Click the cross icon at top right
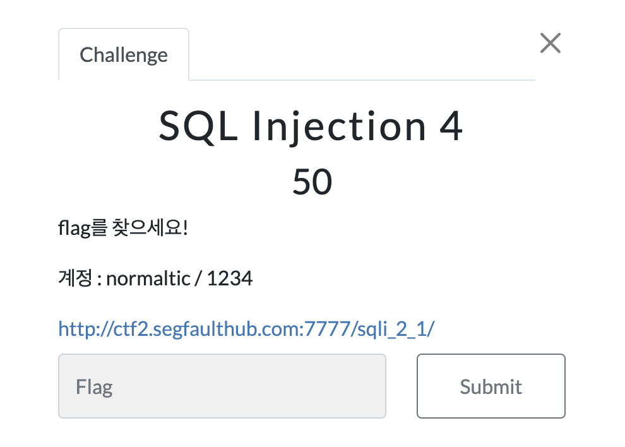Image resolution: width=625 pixels, height=447 pixels. point(550,43)
